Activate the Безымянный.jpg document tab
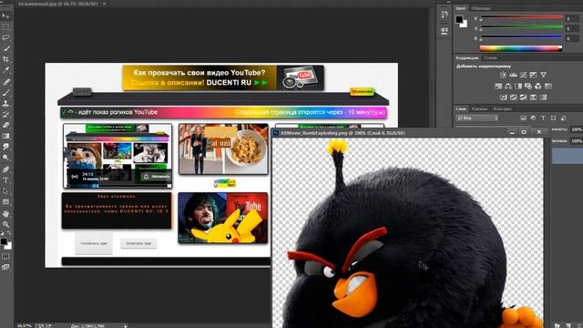The height and width of the screenshot is (328, 583). 58,4
